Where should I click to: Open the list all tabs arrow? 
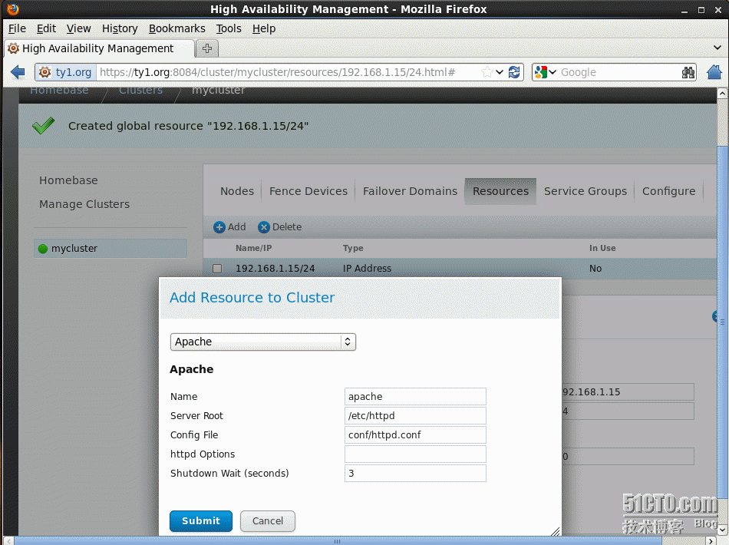[717, 48]
